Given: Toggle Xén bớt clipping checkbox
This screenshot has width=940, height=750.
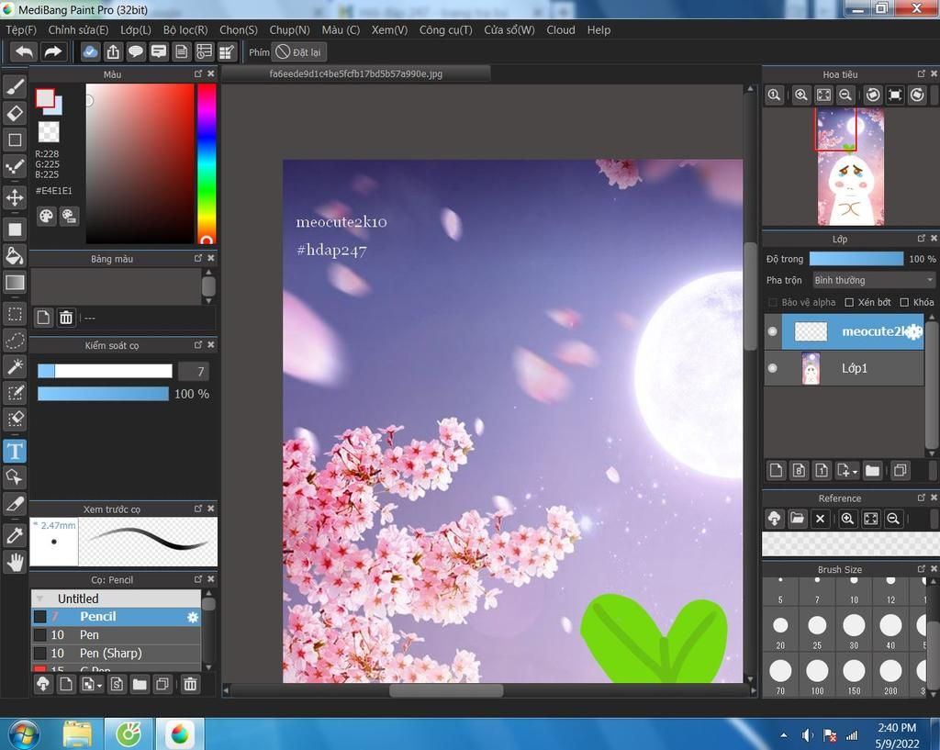Looking at the screenshot, I should (x=849, y=302).
